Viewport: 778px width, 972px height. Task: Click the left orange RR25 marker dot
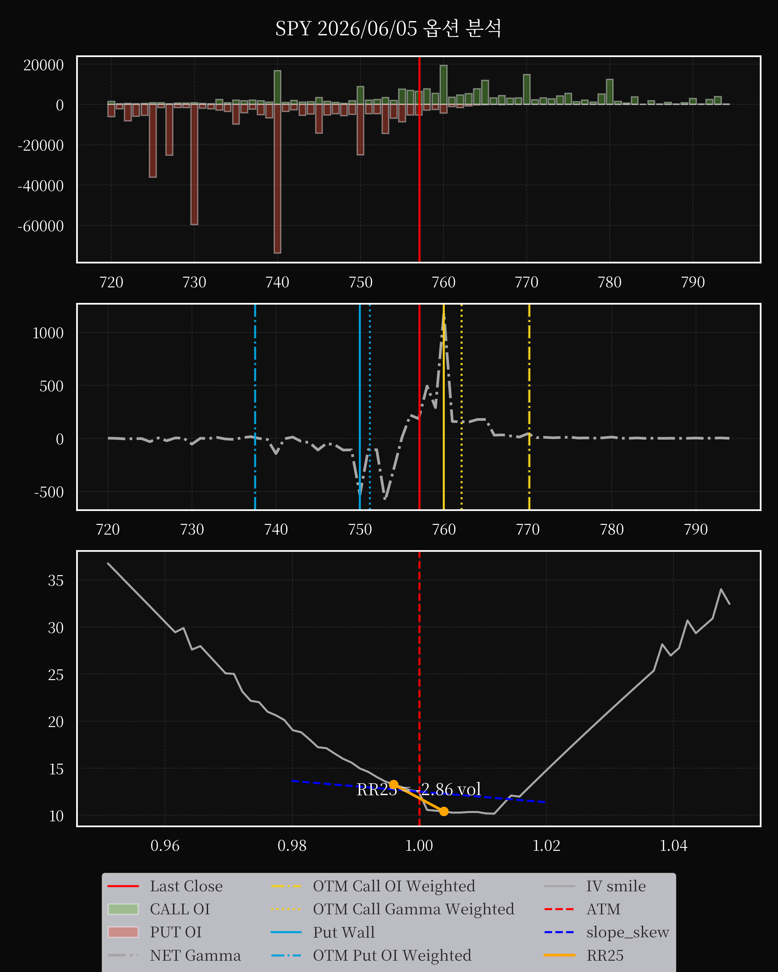click(x=393, y=785)
